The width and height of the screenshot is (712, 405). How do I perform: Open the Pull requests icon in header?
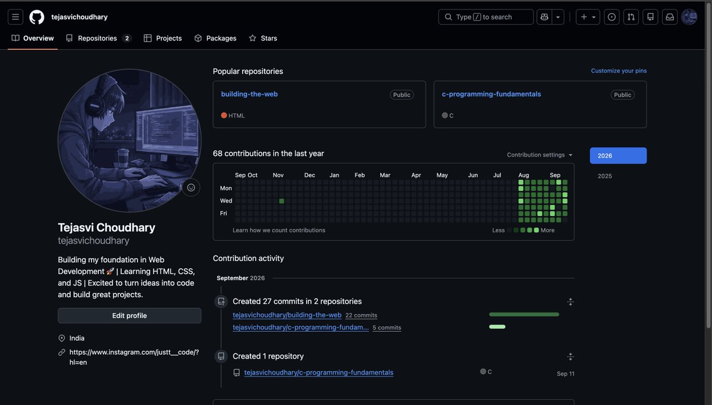631,17
